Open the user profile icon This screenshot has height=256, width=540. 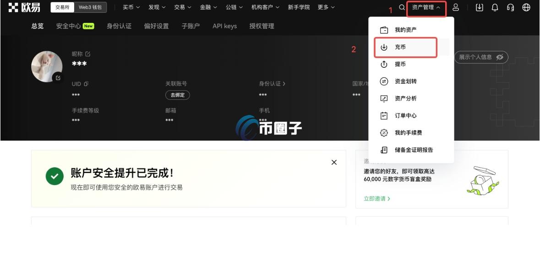click(456, 7)
